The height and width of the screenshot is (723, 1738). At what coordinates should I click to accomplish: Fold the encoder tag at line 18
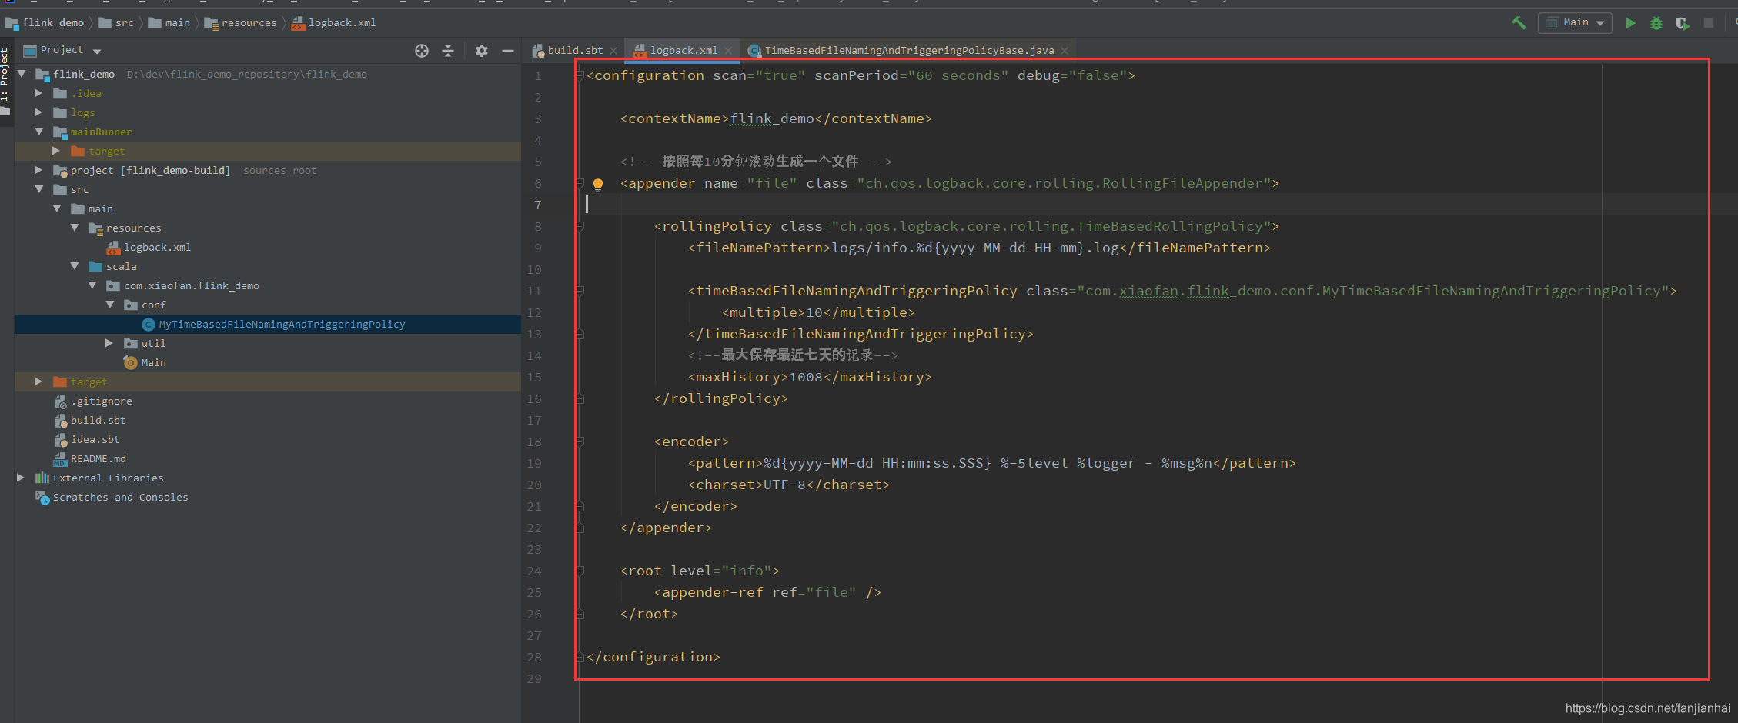[x=580, y=441]
